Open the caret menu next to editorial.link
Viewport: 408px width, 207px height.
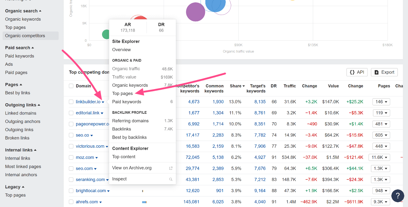coord(102,113)
